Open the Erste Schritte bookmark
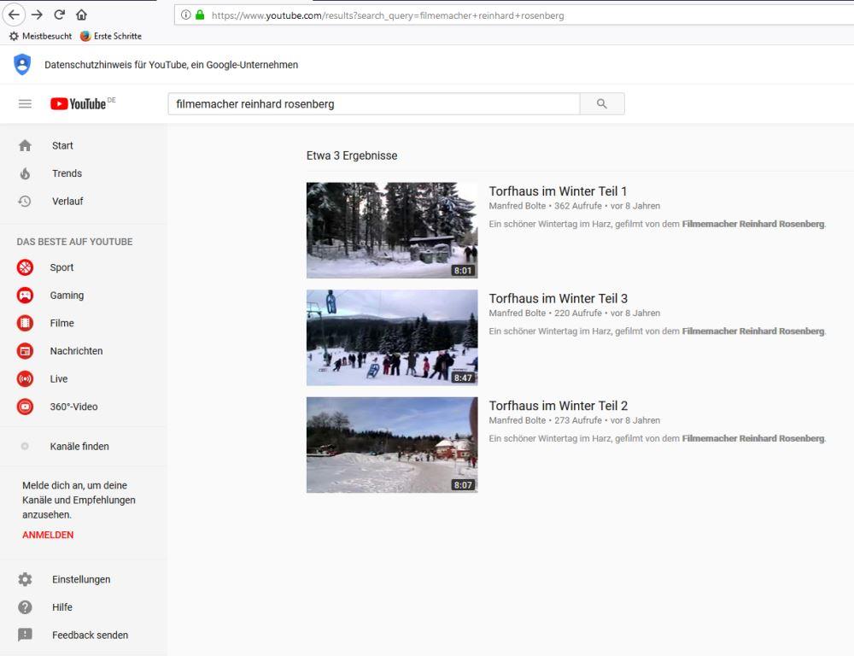This screenshot has height=656, width=854. [110, 36]
